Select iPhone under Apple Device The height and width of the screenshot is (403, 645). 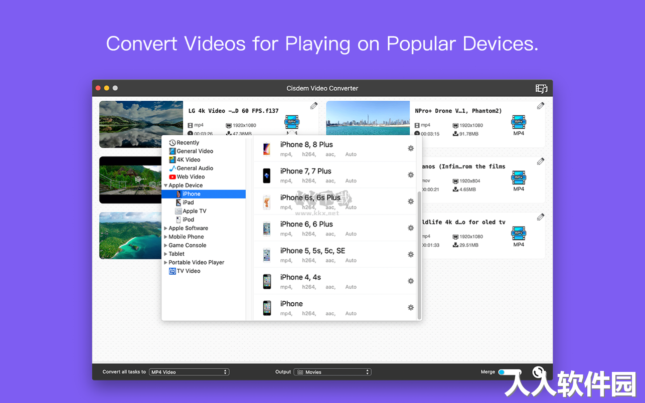[204, 194]
